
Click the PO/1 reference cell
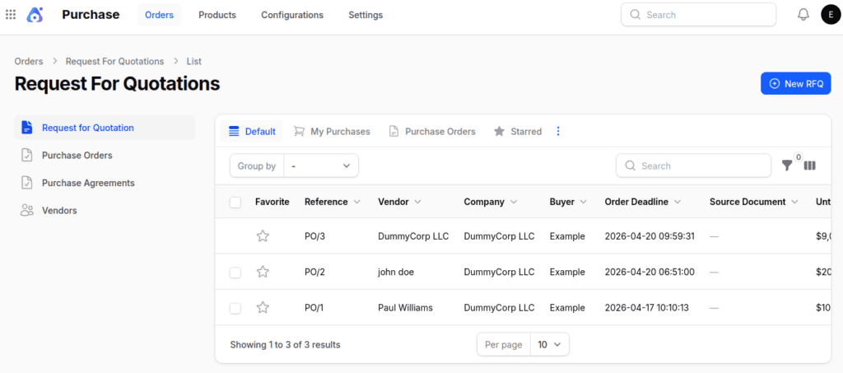coord(314,307)
